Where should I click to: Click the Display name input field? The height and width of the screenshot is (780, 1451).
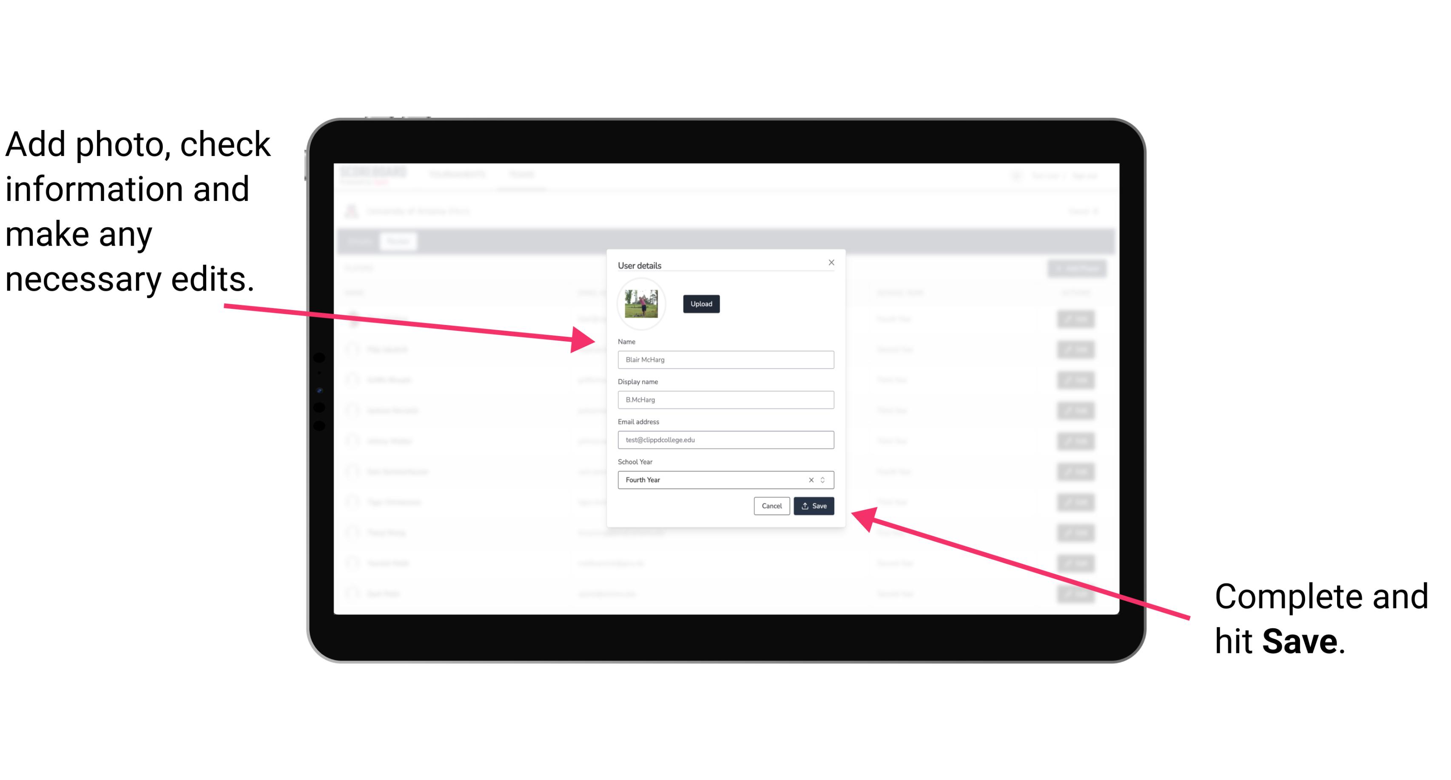725,400
